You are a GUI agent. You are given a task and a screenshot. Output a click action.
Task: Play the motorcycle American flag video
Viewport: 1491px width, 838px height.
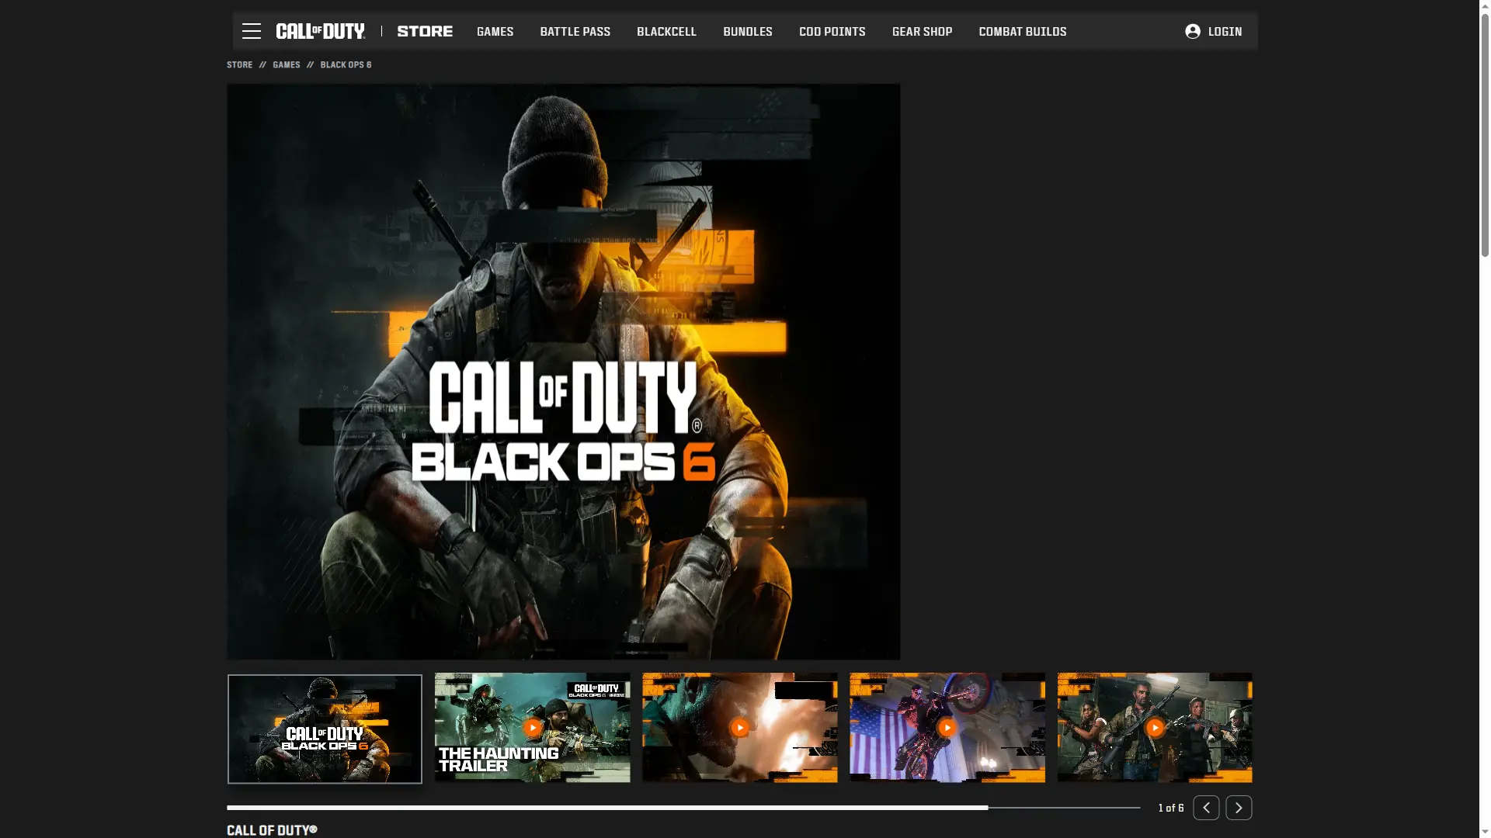tap(947, 728)
